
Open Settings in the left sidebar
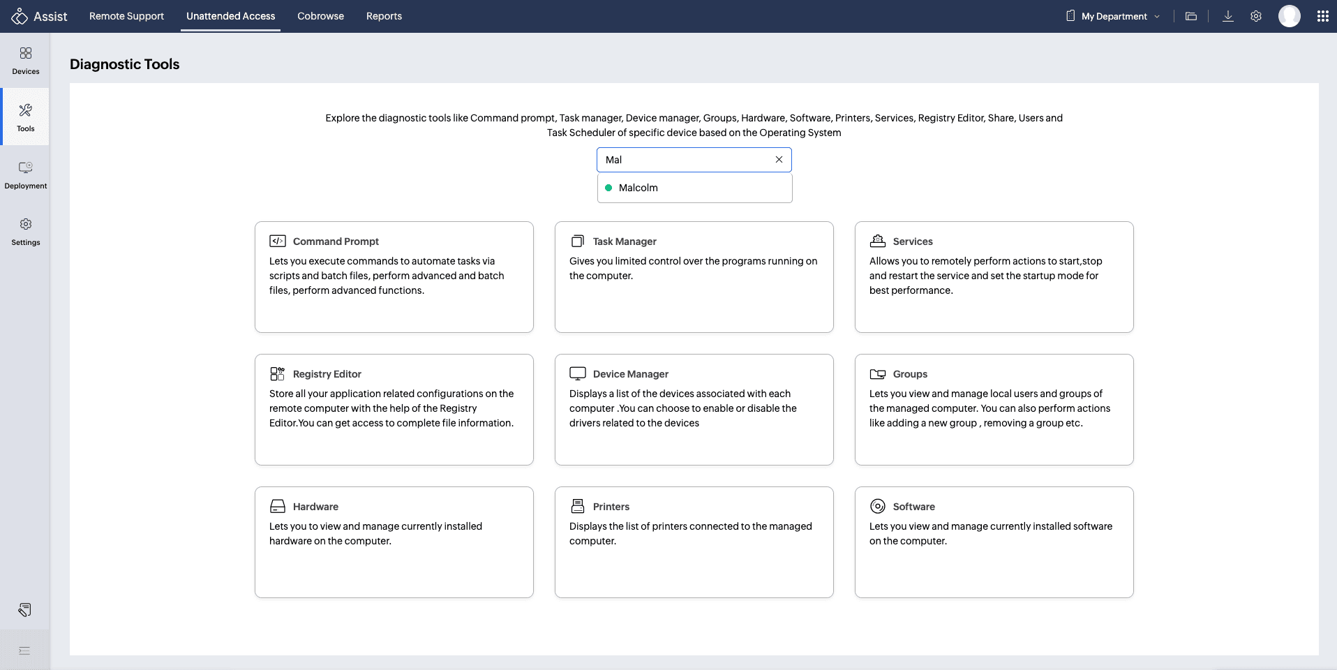pyautogui.click(x=25, y=232)
